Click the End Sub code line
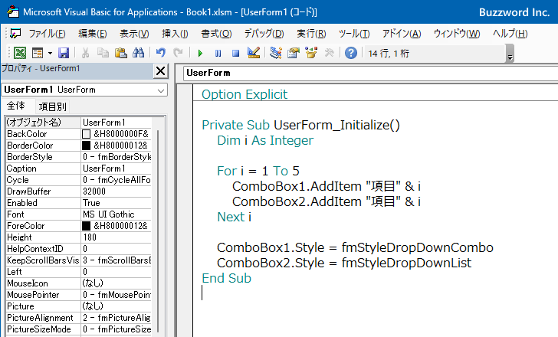Screen dimensions: 558x337 [227, 278]
